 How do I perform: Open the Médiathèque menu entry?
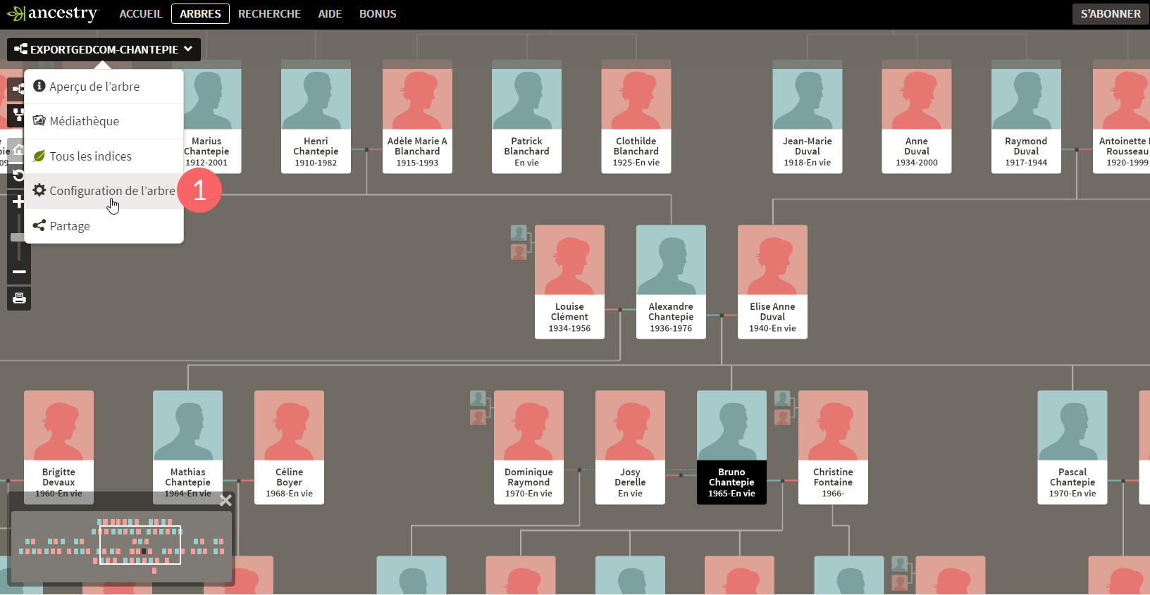84,121
